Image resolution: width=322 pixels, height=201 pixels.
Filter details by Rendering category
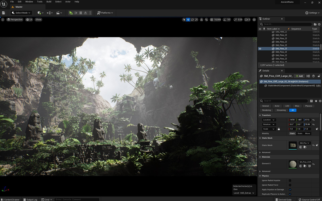click(266, 110)
